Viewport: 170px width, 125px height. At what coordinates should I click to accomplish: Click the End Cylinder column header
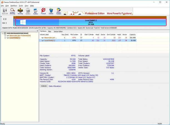pos(111,35)
